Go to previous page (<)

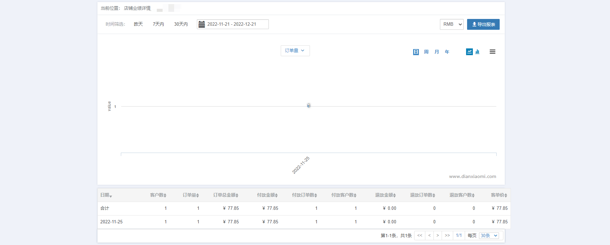429,236
